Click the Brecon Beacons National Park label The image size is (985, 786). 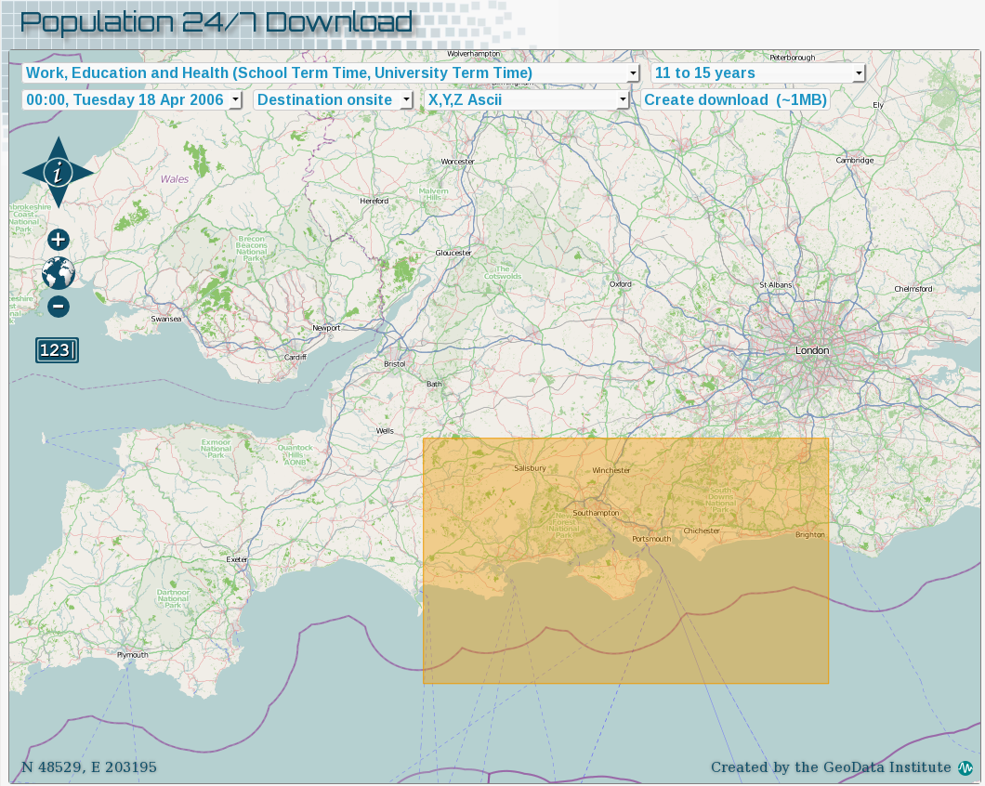point(251,248)
